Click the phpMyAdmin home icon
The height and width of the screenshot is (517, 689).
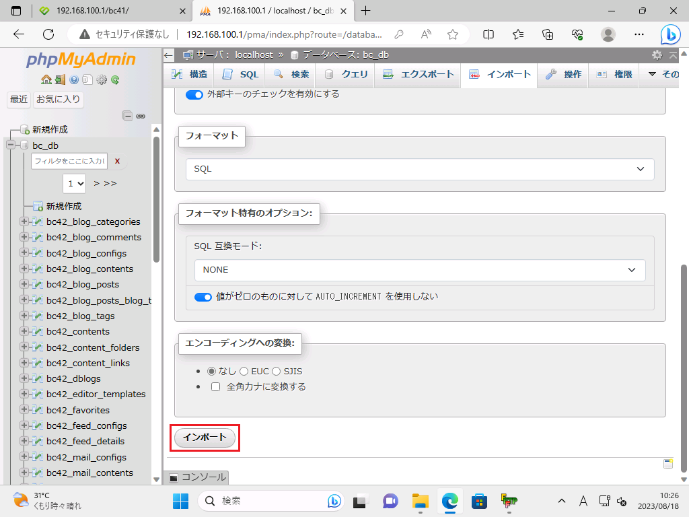coord(46,79)
